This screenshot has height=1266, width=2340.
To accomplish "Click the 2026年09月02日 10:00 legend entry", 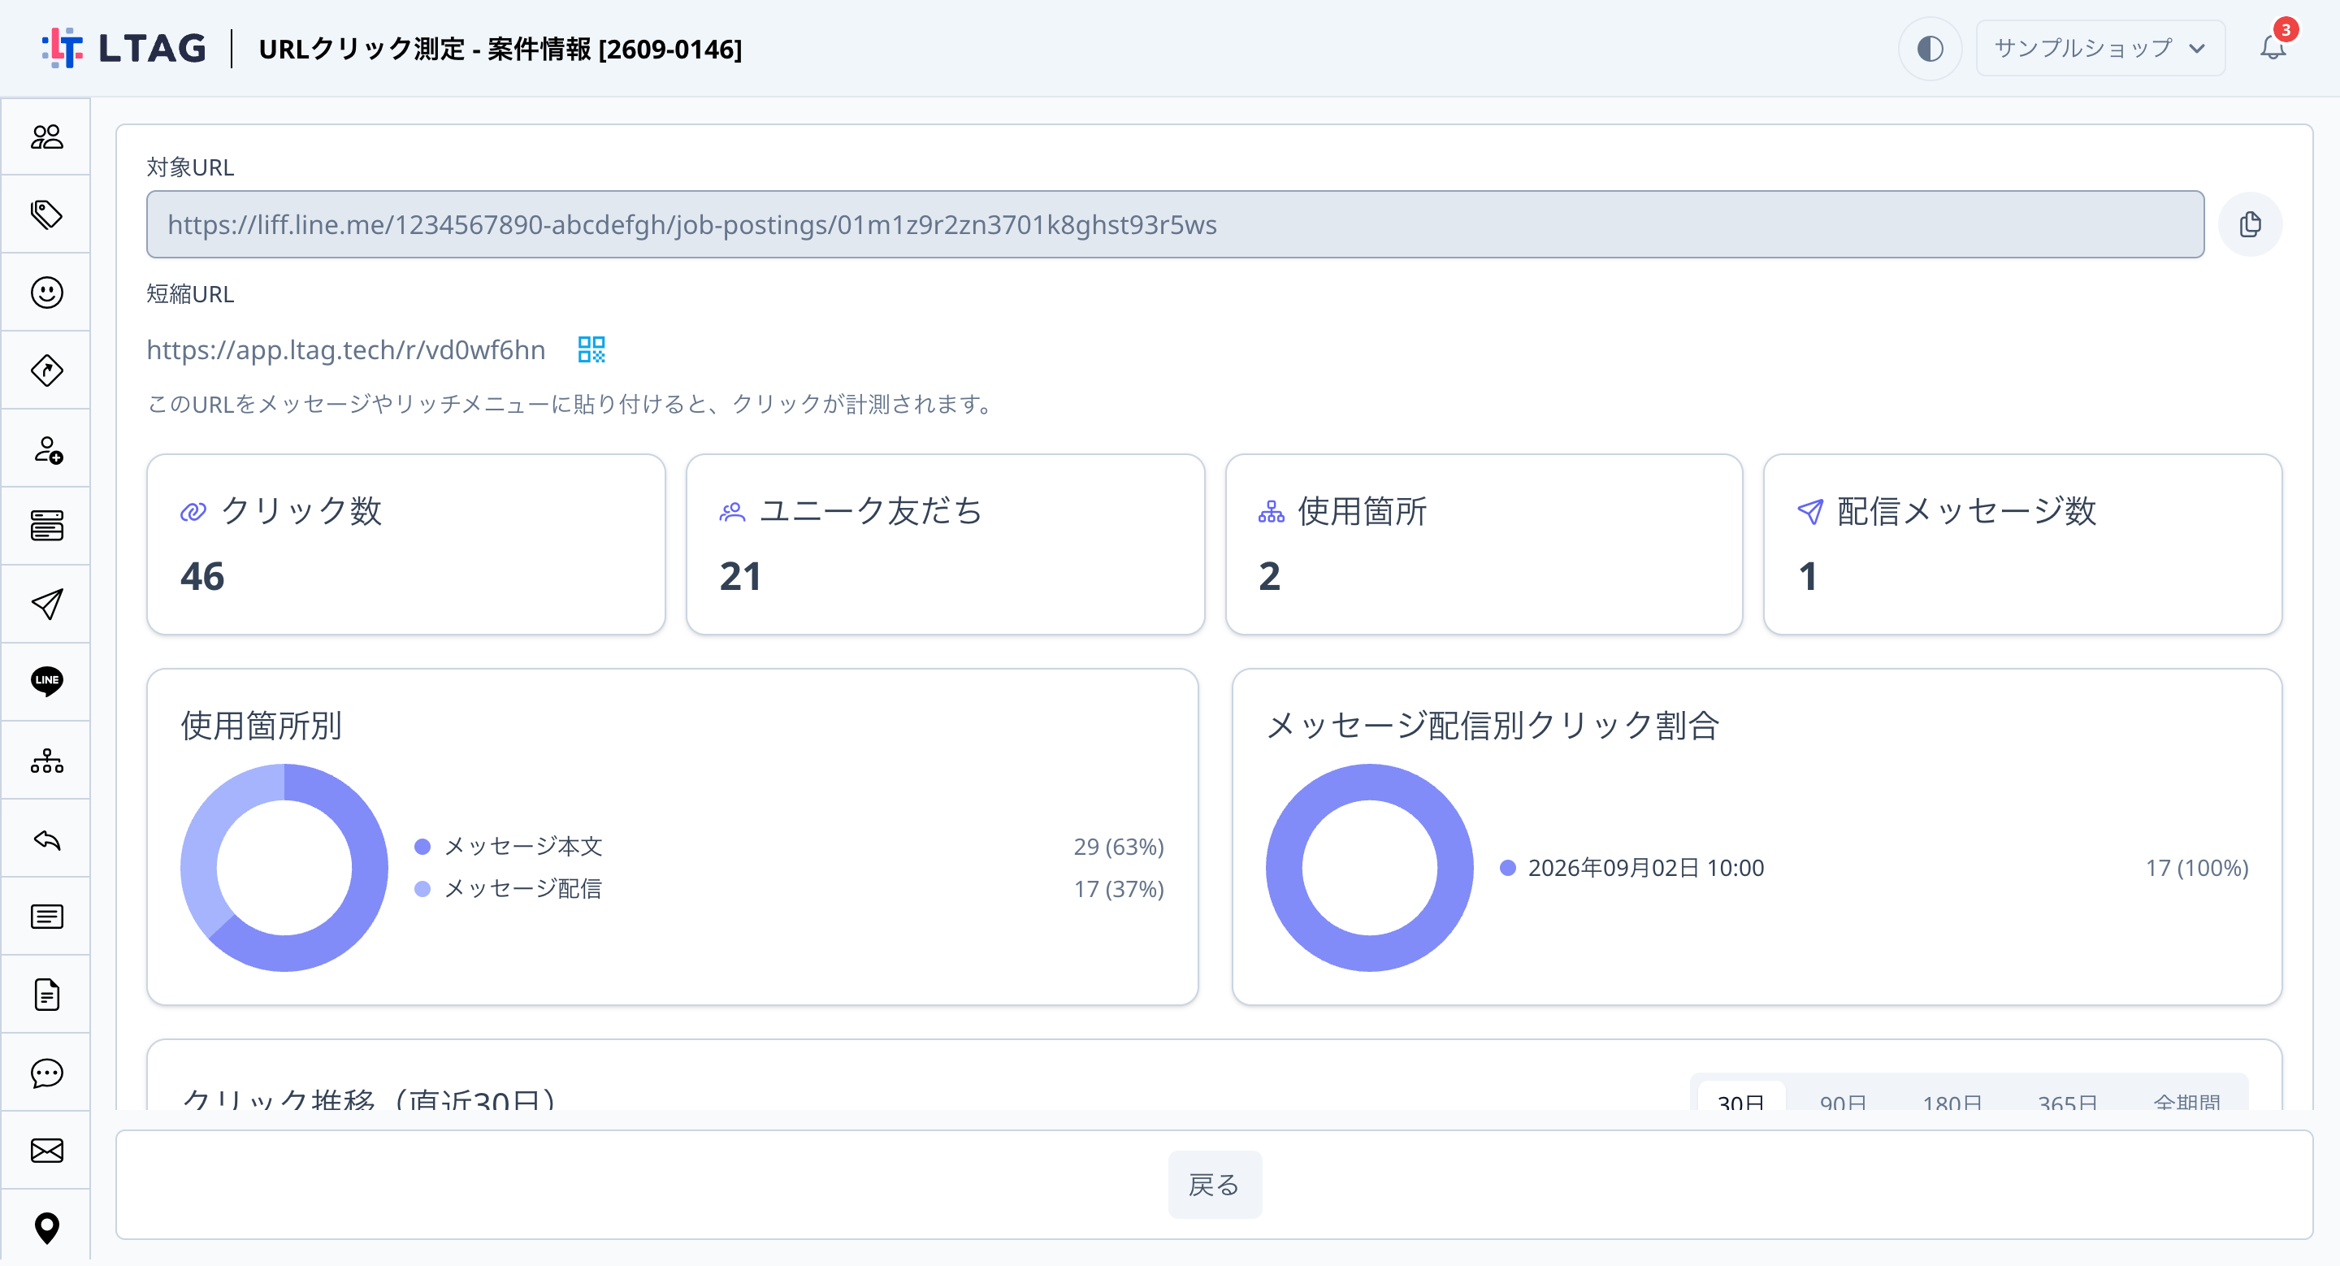I will pyautogui.click(x=1646, y=868).
